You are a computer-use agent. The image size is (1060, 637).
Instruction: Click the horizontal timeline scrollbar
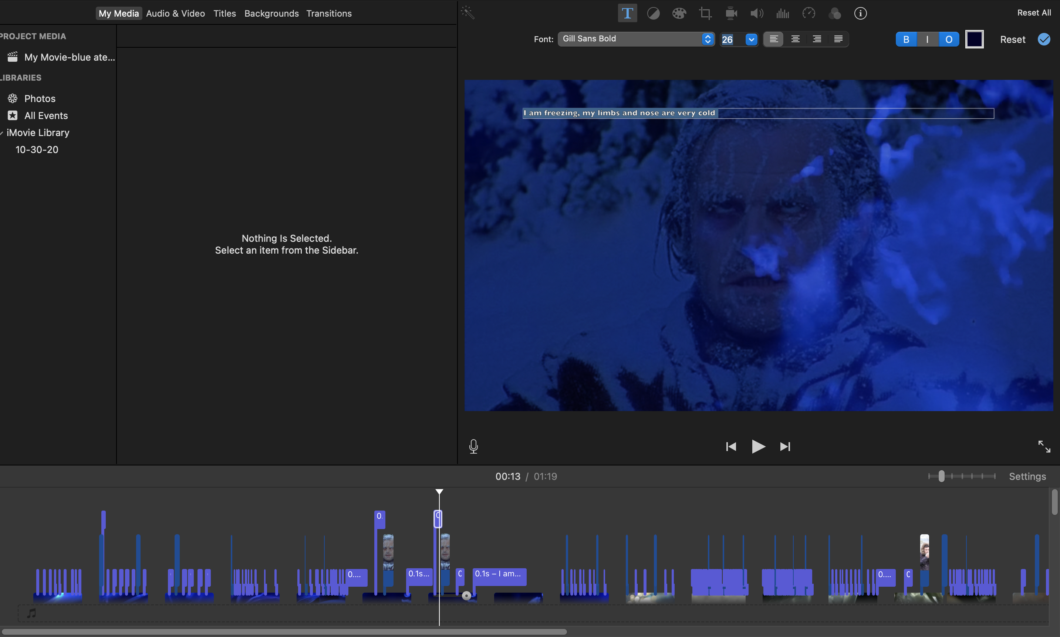coord(283,631)
